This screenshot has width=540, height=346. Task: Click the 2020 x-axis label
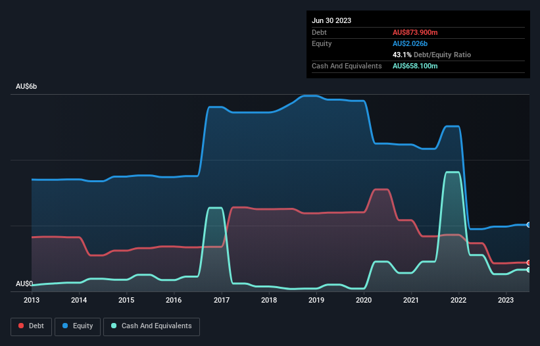point(364,300)
